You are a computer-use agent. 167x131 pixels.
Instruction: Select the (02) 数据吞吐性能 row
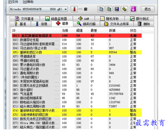click(x=77, y=40)
